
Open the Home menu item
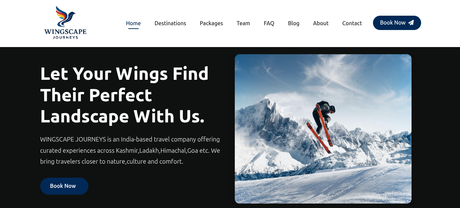[133, 23]
